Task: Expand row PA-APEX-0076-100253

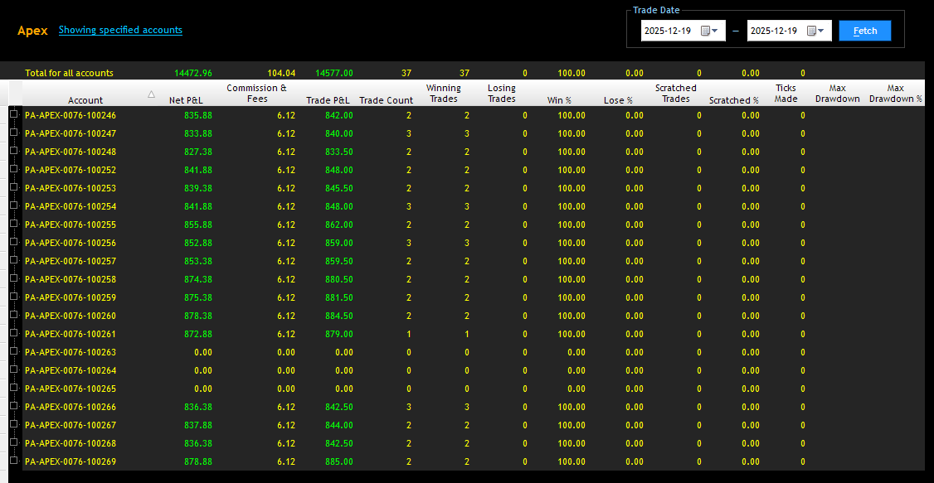Action: [x=13, y=186]
